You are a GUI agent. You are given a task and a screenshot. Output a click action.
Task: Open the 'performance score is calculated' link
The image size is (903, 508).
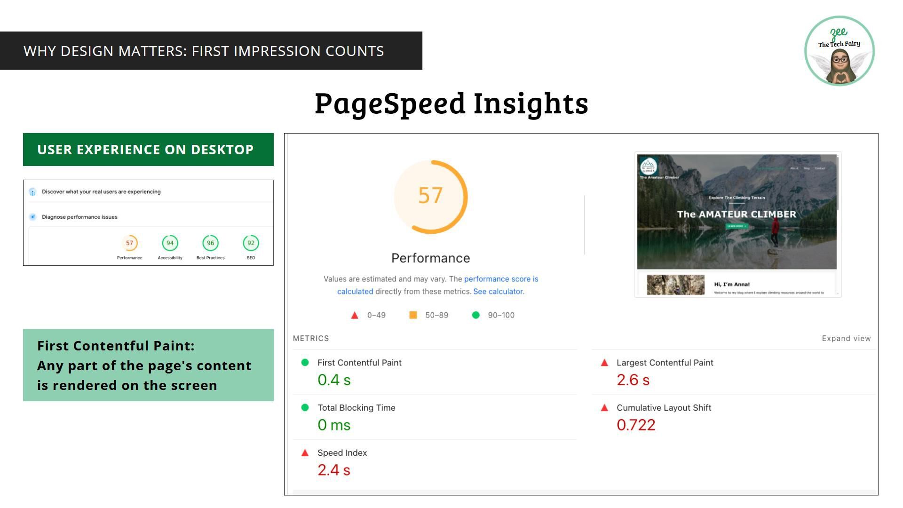(501, 279)
